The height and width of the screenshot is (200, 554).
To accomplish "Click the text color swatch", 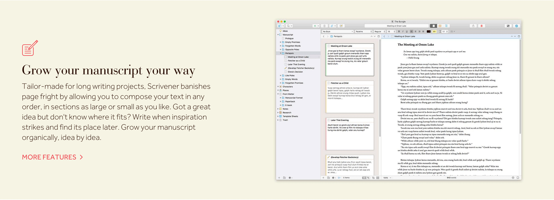I will click(x=429, y=32).
